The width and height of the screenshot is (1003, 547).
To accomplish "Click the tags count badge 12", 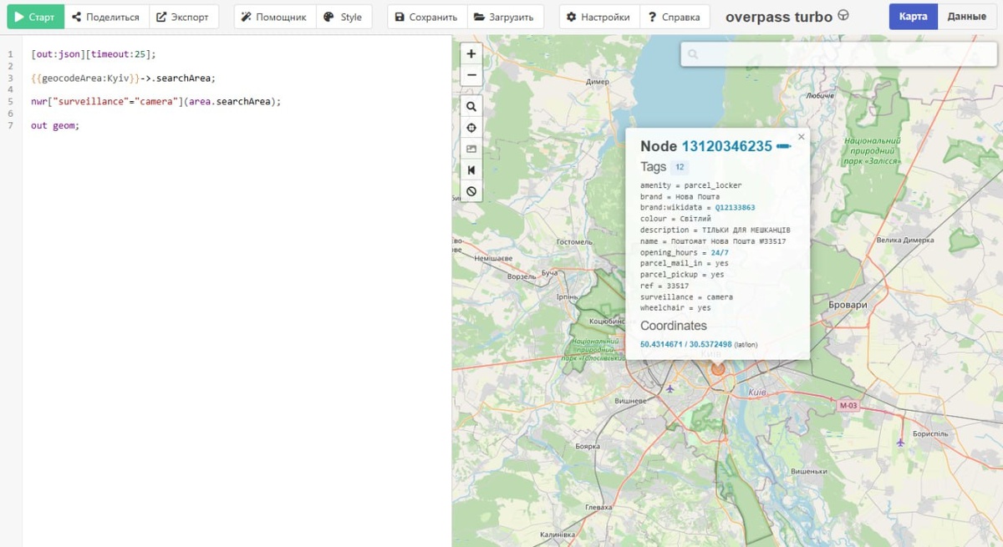I will 680,167.
